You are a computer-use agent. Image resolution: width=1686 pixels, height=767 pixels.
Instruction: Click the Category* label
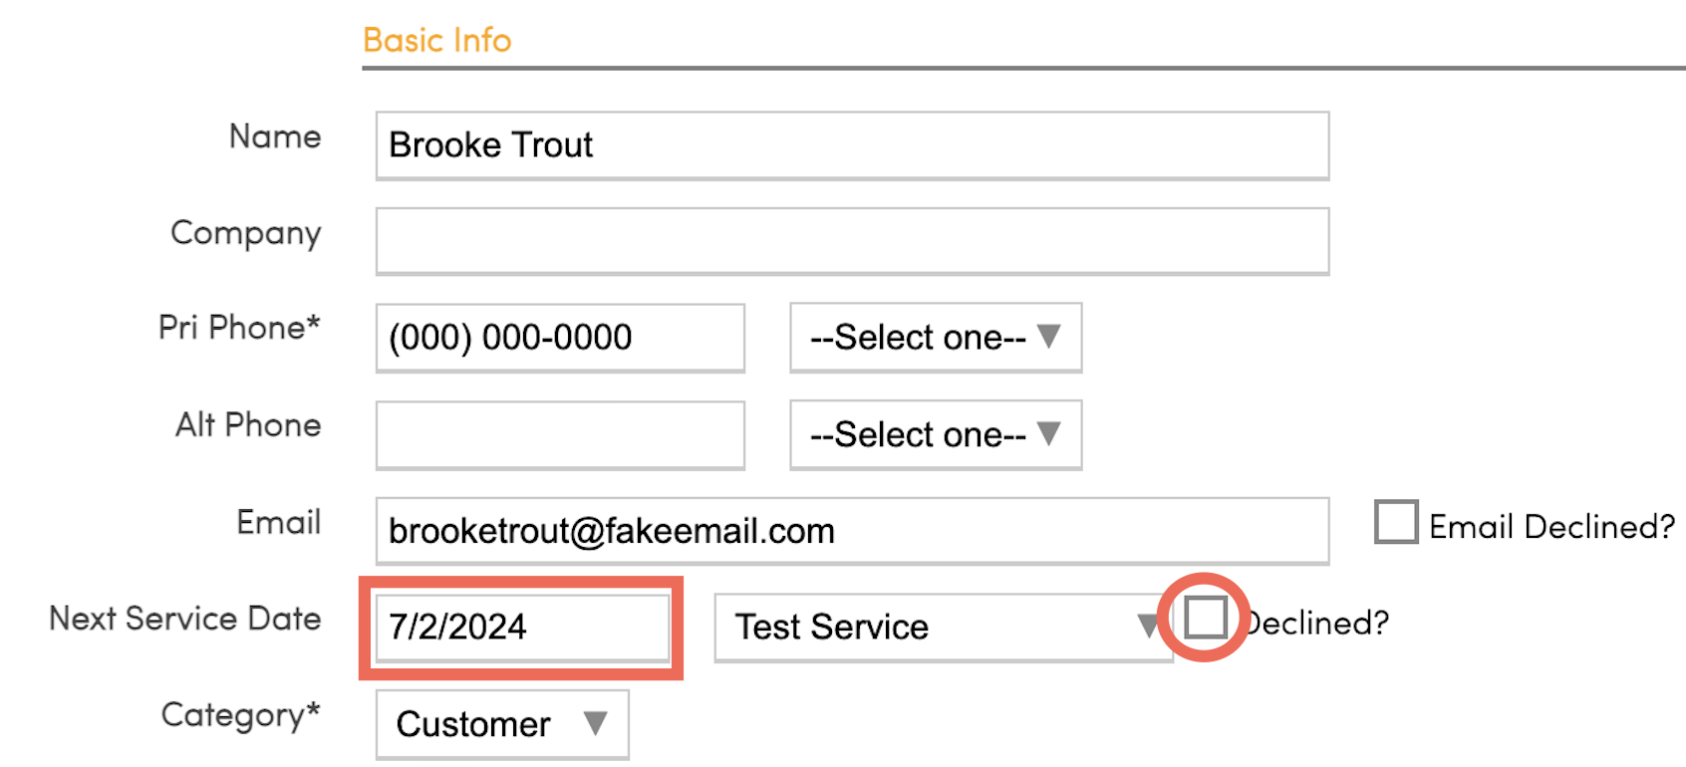click(x=240, y=715)
